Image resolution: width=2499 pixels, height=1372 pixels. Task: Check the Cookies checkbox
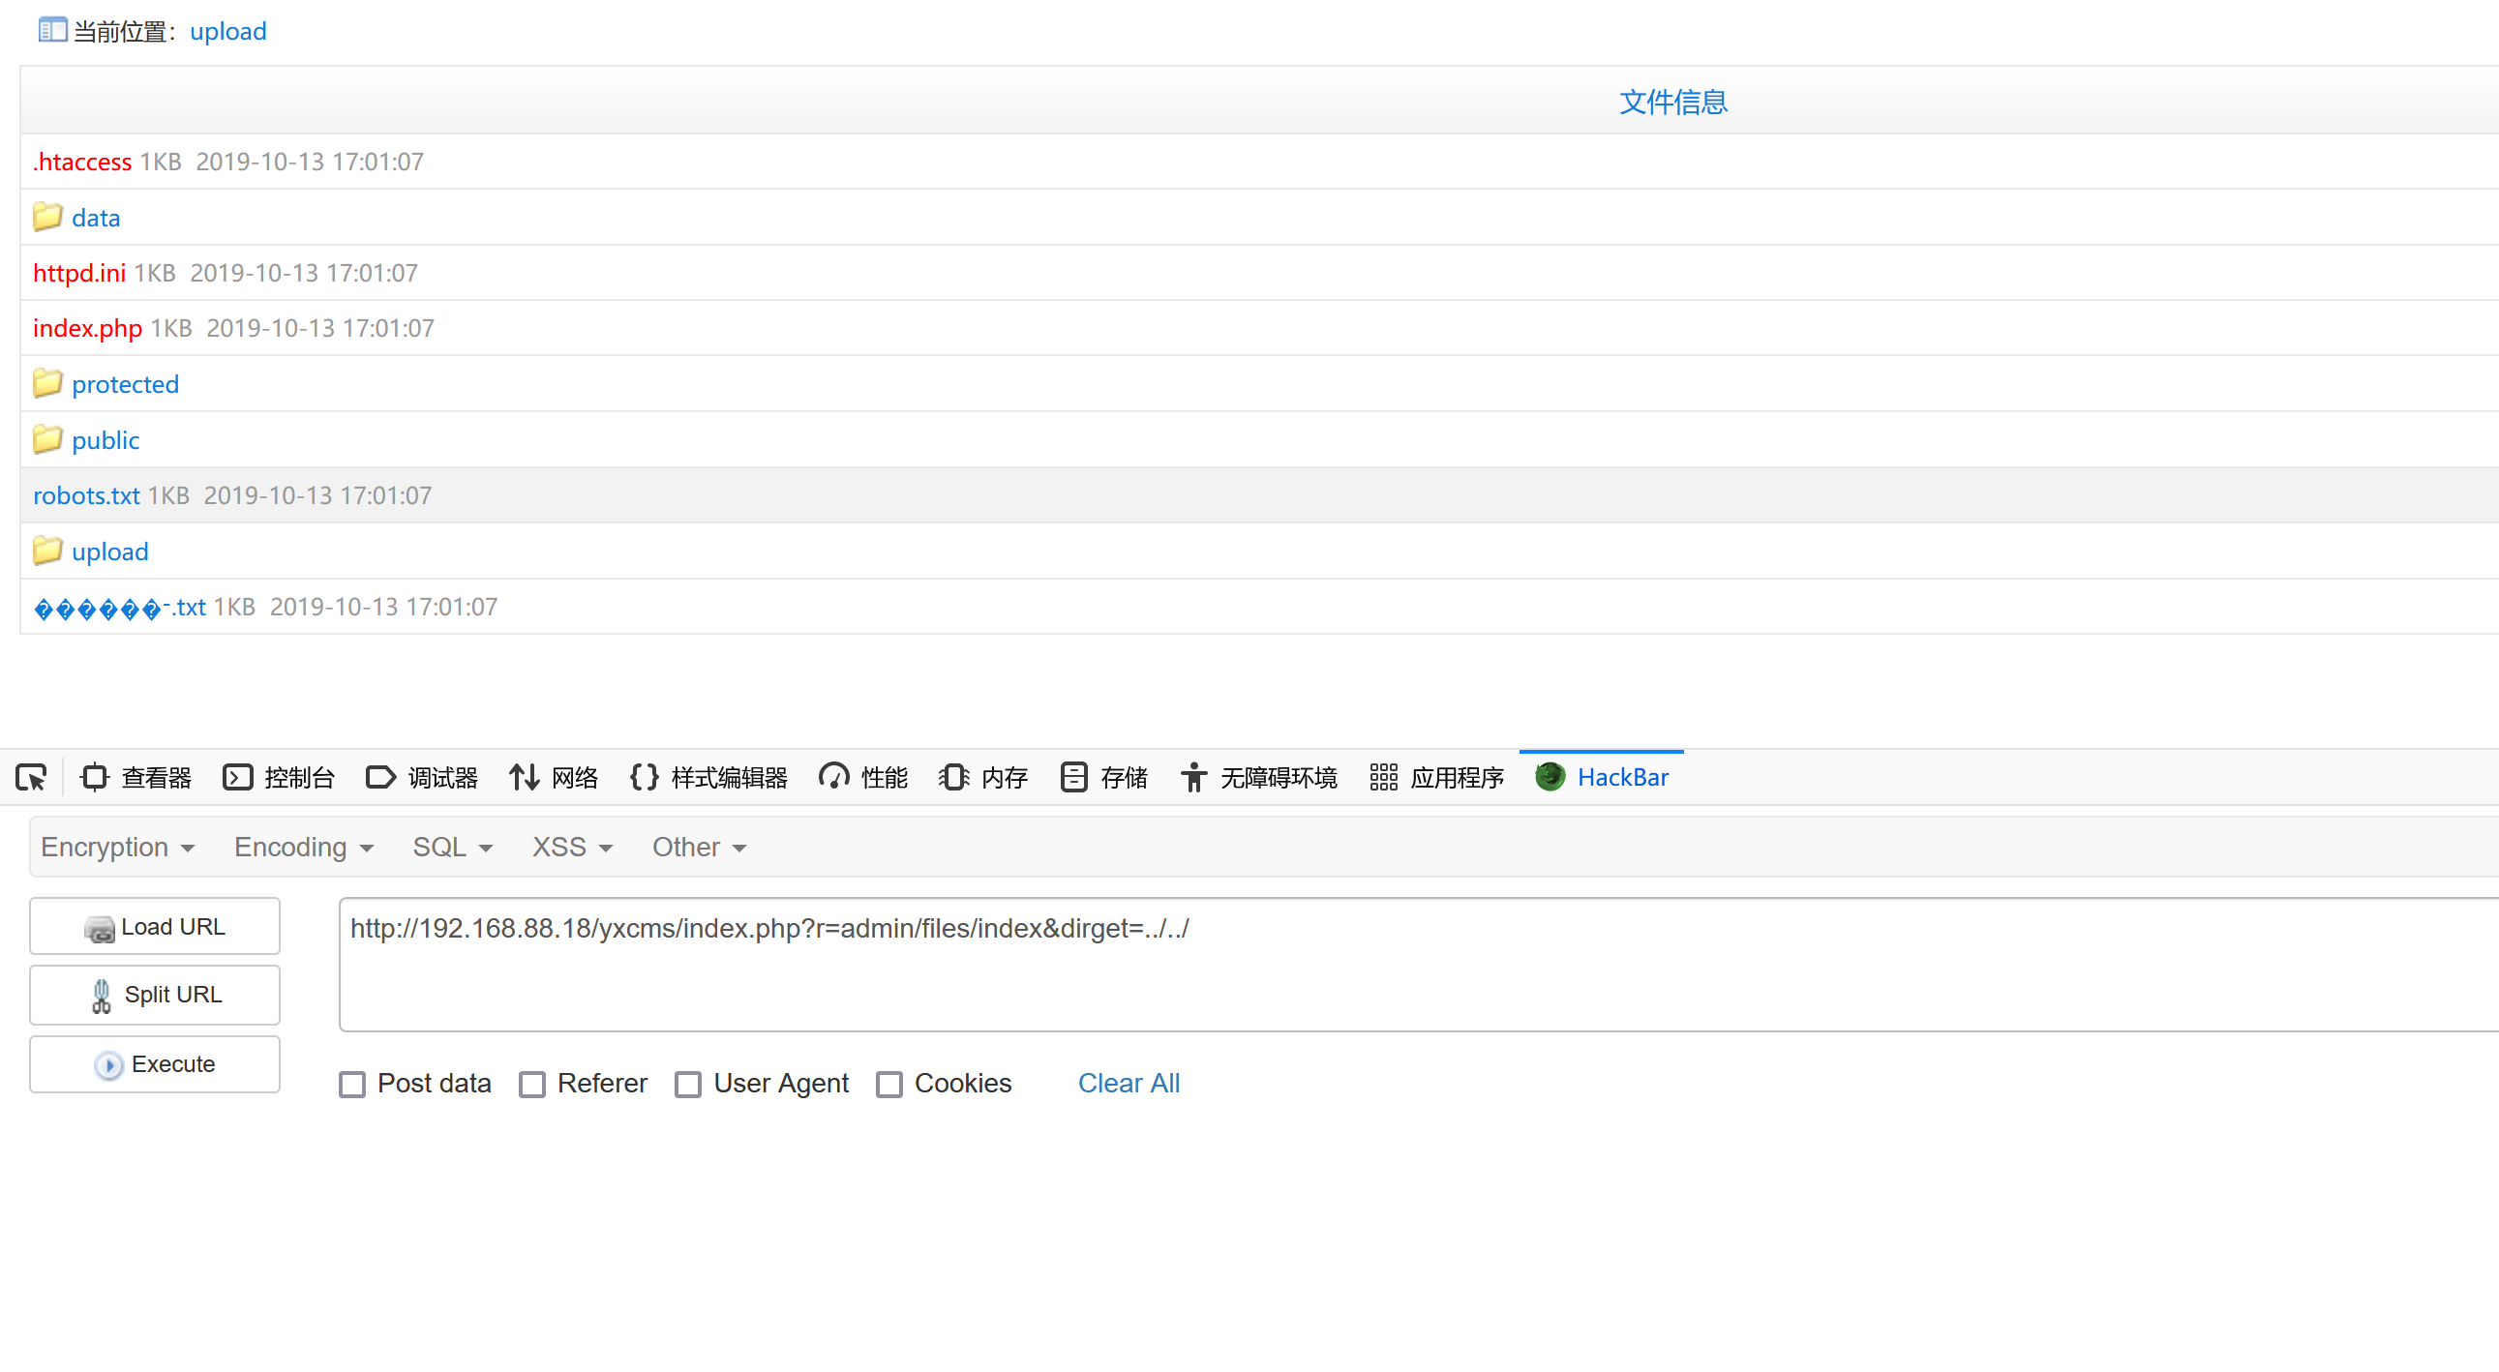[x=889, y=1084]
